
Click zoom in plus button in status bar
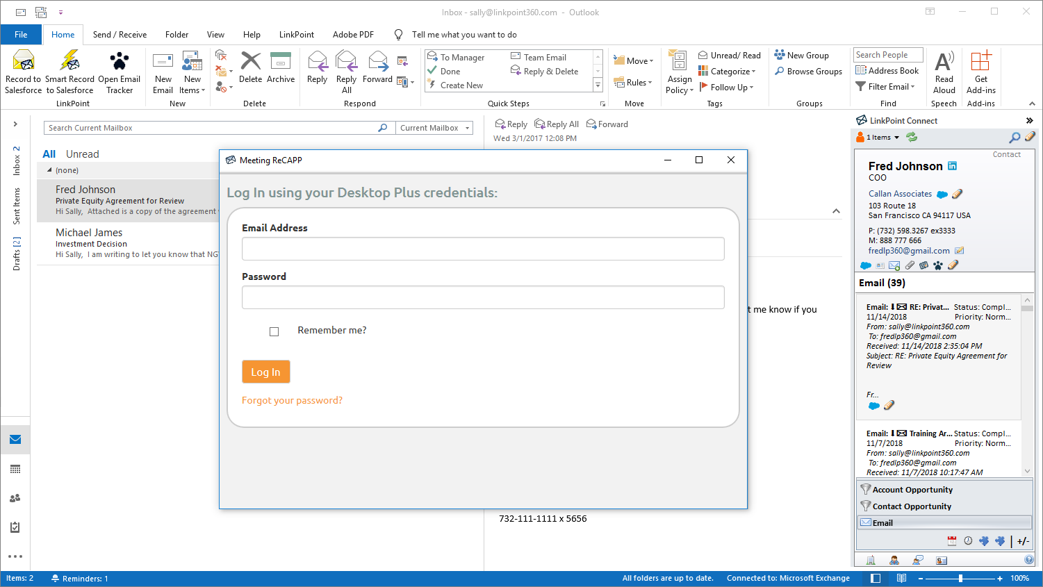1000,578
